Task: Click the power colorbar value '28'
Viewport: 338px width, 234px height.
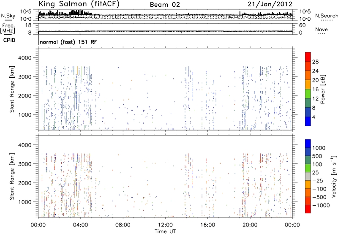Action: point(315,62)
